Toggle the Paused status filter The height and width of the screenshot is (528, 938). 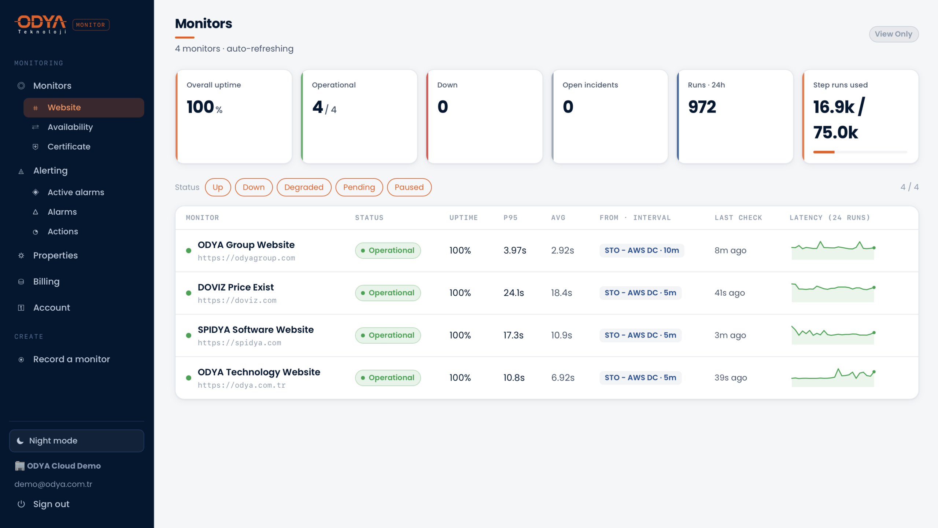coord(409,187)
